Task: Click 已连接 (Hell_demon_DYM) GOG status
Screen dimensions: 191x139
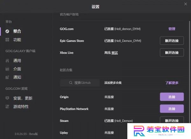Action: click(x=123, y=29)
